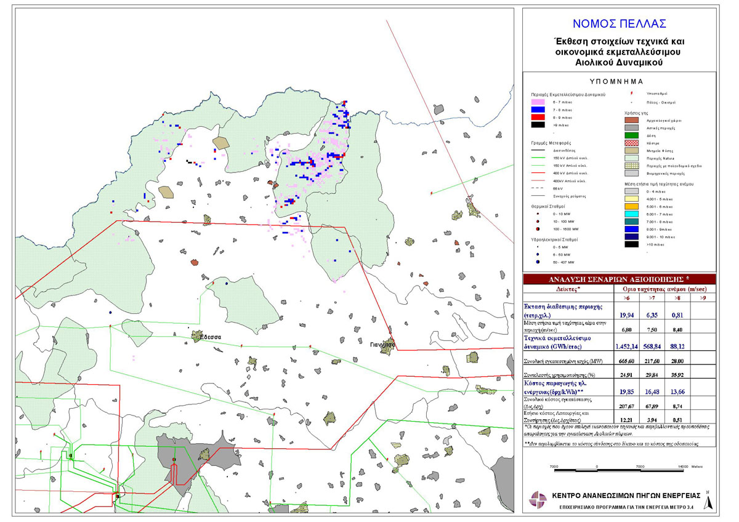Click the Υποσταθμοί red legend symbol
The height and width of the screenshot is (522, 739).
pos(631,94)
